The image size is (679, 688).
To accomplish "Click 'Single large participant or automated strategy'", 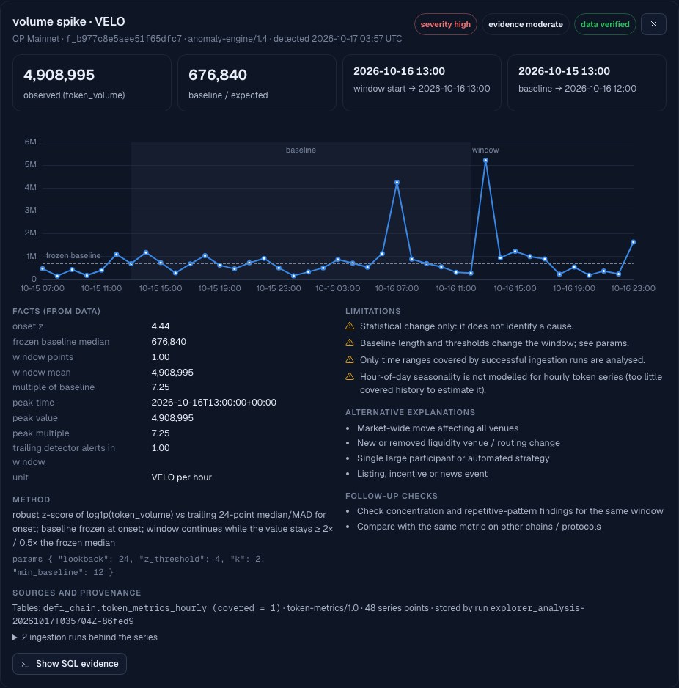I will click(453, 458).
